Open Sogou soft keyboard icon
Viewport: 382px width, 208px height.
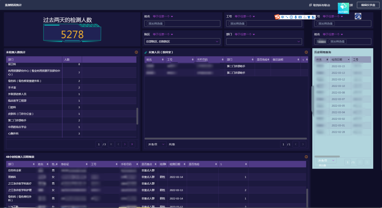(300, 17)
